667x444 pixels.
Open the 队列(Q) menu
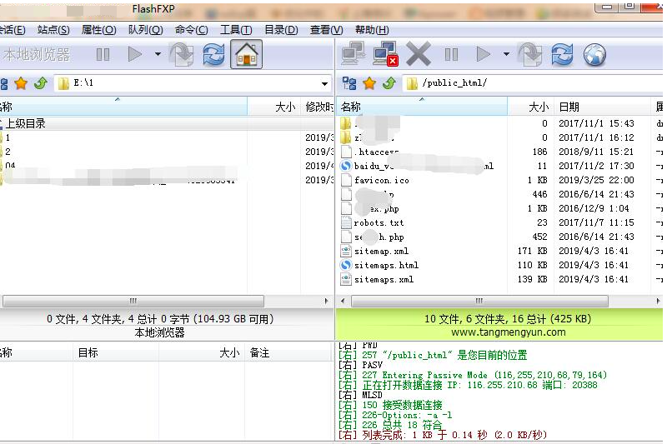click(x=145, y=30)
